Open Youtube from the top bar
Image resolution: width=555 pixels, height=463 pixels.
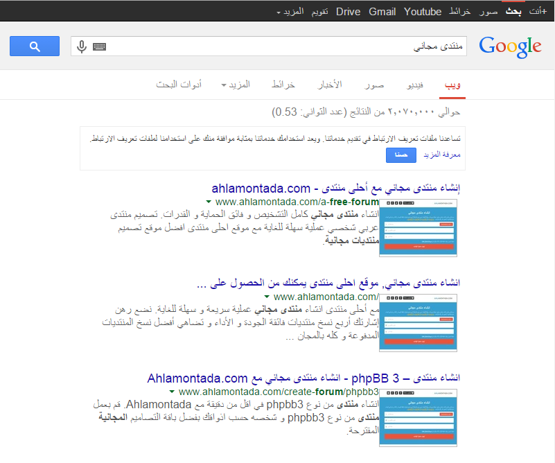pos(423,12)
